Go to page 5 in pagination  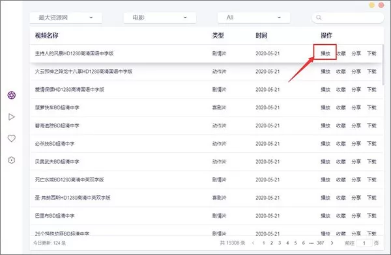[x=295, y=243]
